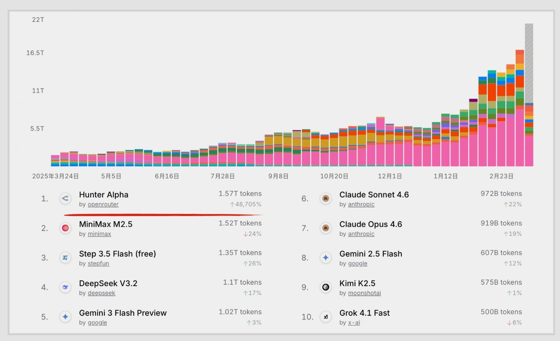
Task: Click the "919B tokens" value
Action: [501, 223]
